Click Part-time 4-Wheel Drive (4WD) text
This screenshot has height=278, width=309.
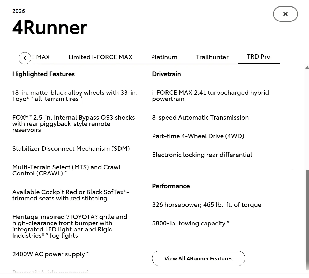(198, 136)
